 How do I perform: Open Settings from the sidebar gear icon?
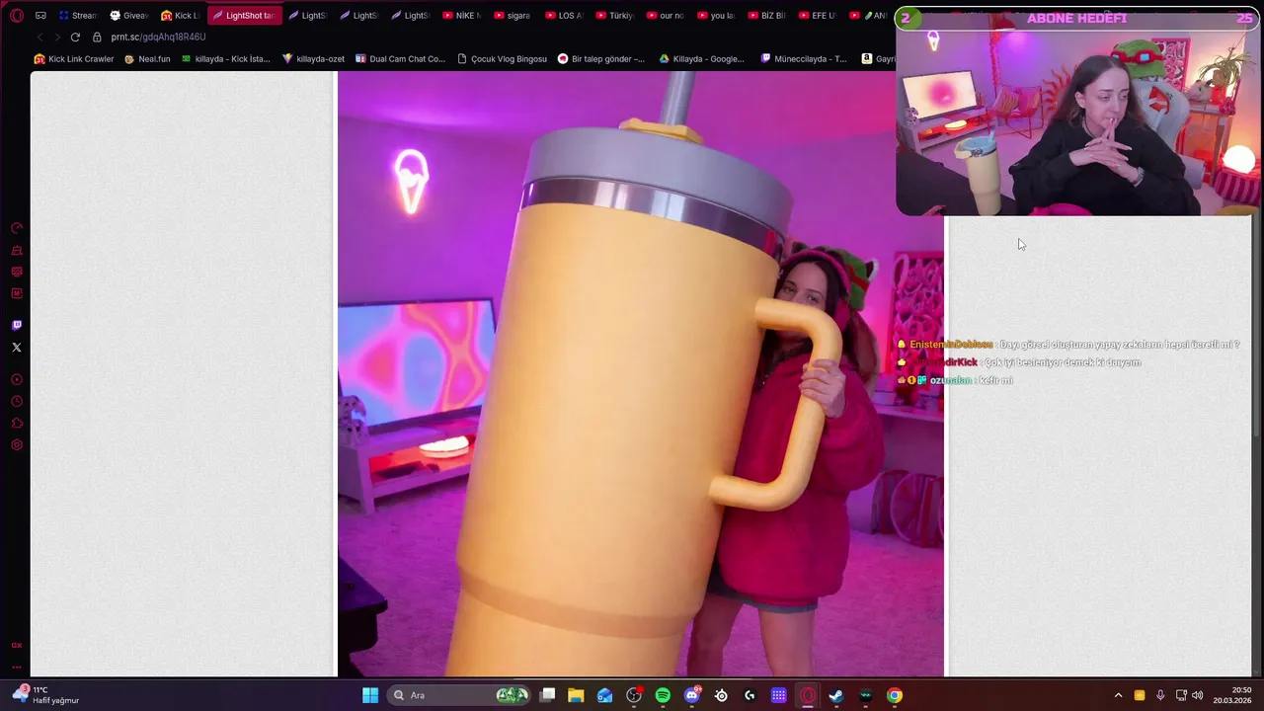pyautogui.click(x=17, y=444)
